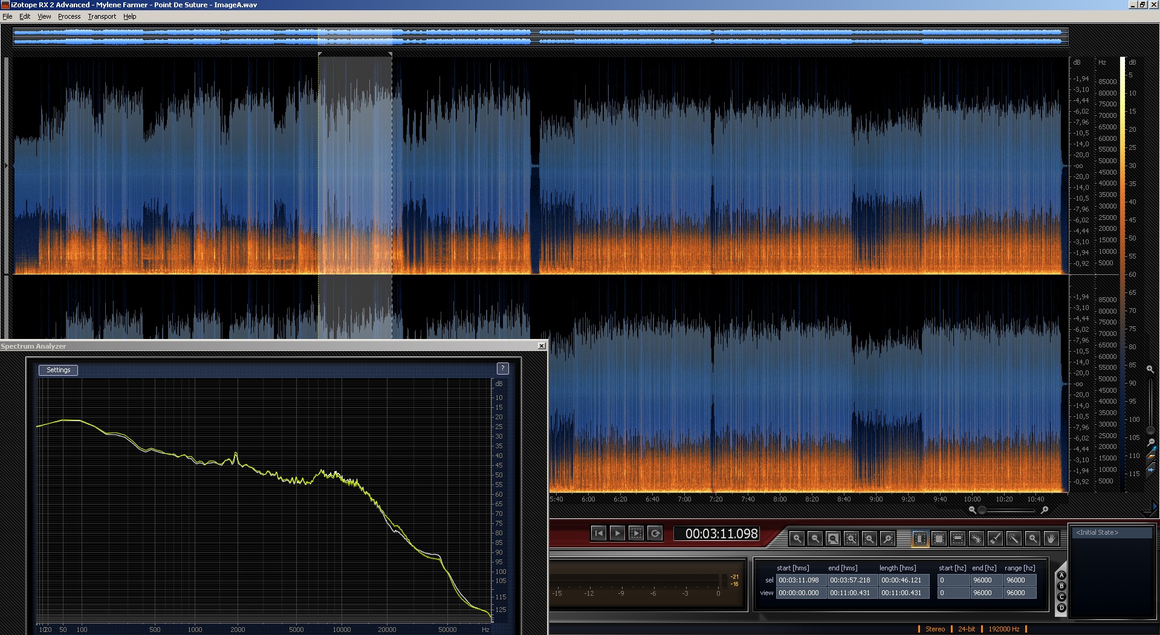Select the hand grab tool
The height and width of the screenshot is (635, 1160).
[1051, 538]
